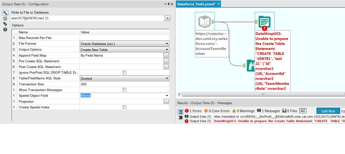Image resolution: width=345 pixels, height=154 pixels.
Task: Click the Write to File or Database field
Action: tap(88, 18)
